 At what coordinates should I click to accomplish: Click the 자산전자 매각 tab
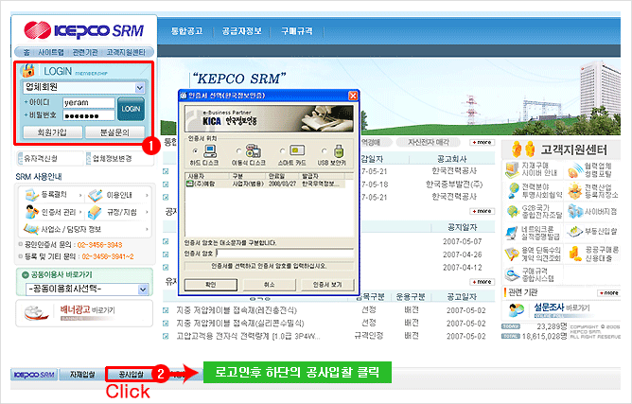point(428,142)
